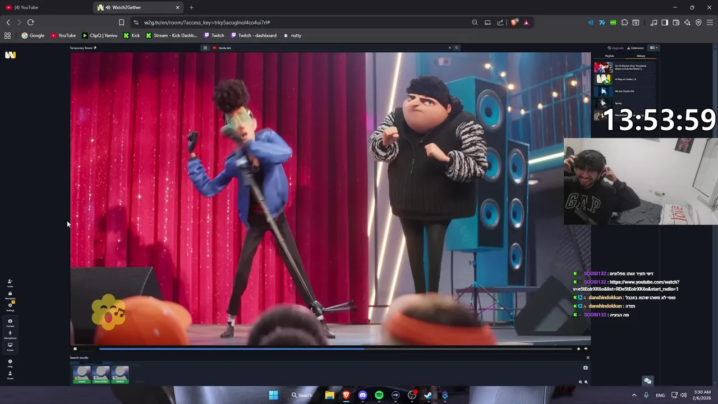Reload the current page
Viewport: 718px width, 404px height.
tap(30, 22)
